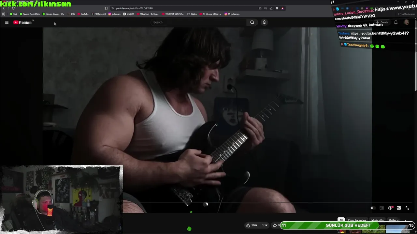Enter fullscreen video mode
417x234 pixels.
pos(407,208)
